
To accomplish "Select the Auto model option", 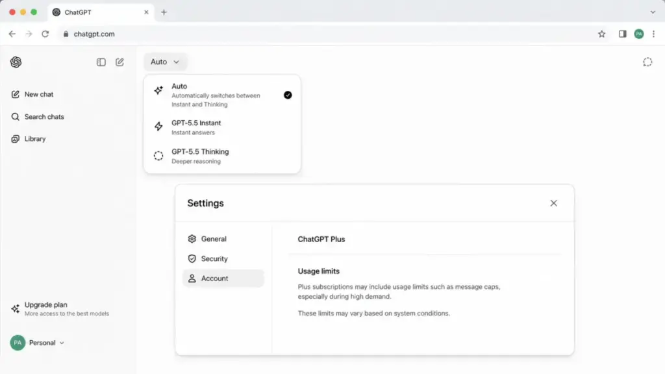I will coord(222,95).
